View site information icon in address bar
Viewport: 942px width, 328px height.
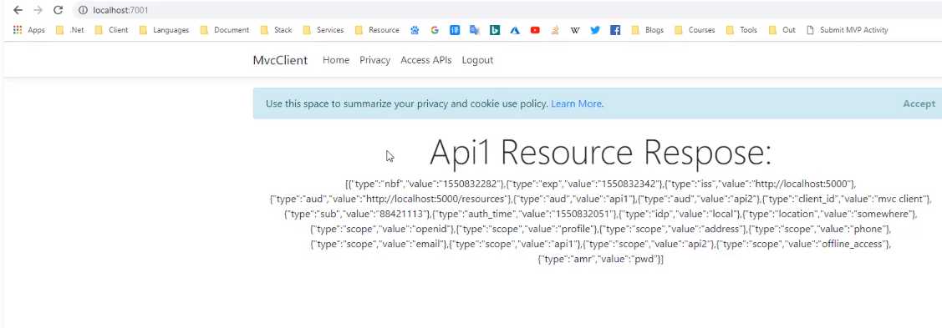83,10
